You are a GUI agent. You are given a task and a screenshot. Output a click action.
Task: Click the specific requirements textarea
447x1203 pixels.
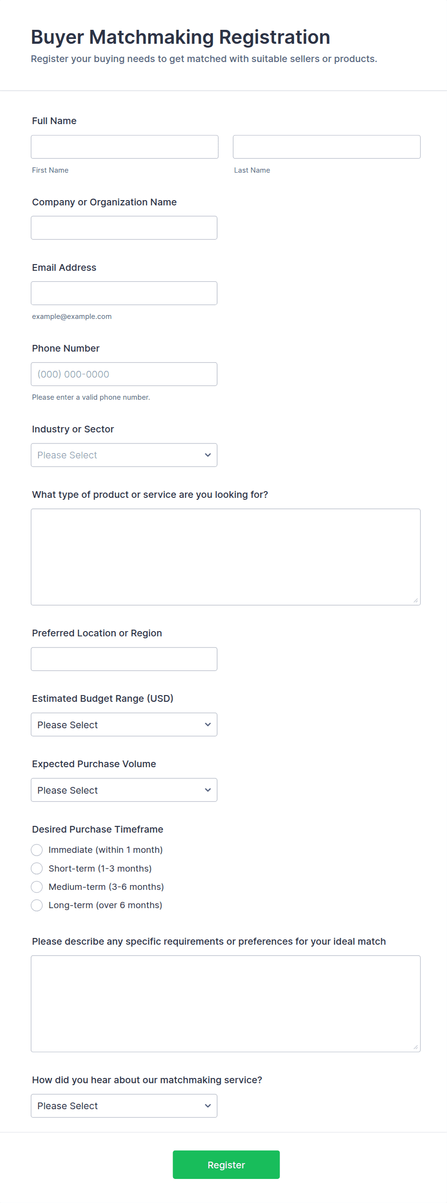click(x=225, y=1003)
